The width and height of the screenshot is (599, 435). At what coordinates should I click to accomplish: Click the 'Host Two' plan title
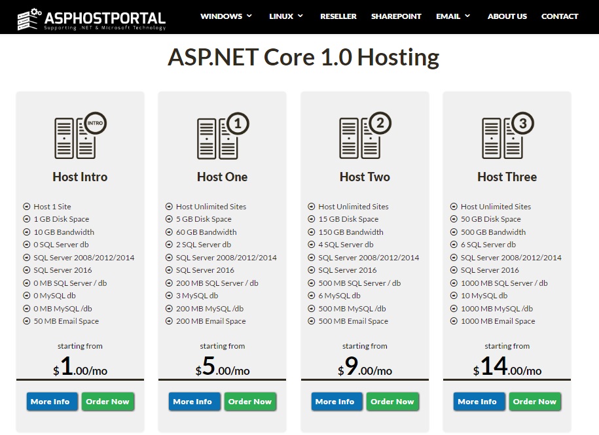365,177
